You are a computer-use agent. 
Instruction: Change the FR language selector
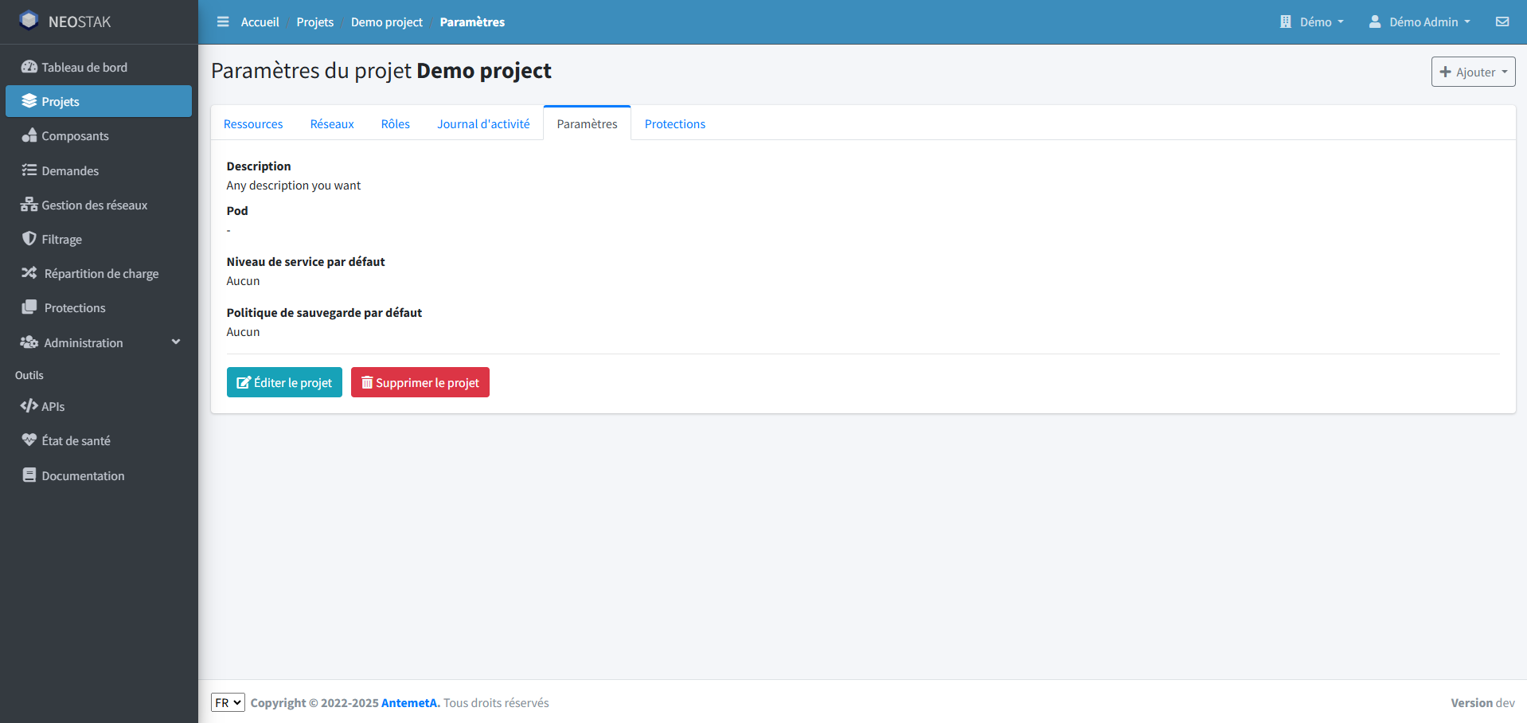(x=228, y=702)
